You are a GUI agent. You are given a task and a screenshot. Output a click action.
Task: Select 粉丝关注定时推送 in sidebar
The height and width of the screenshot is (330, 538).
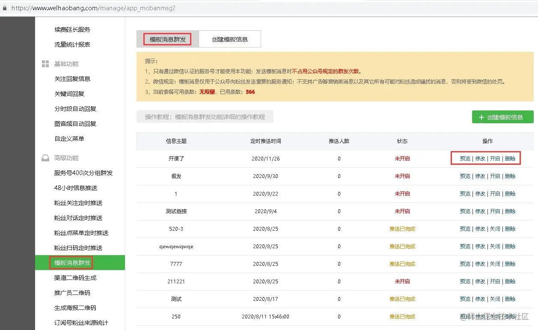78,203
